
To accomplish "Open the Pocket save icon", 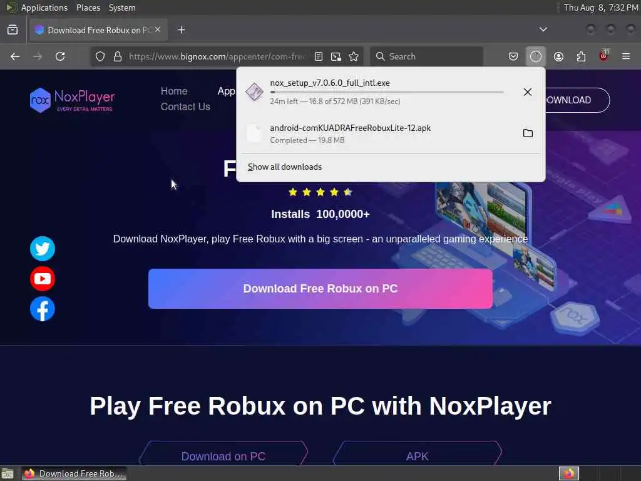I will click(x=513, y=56).
